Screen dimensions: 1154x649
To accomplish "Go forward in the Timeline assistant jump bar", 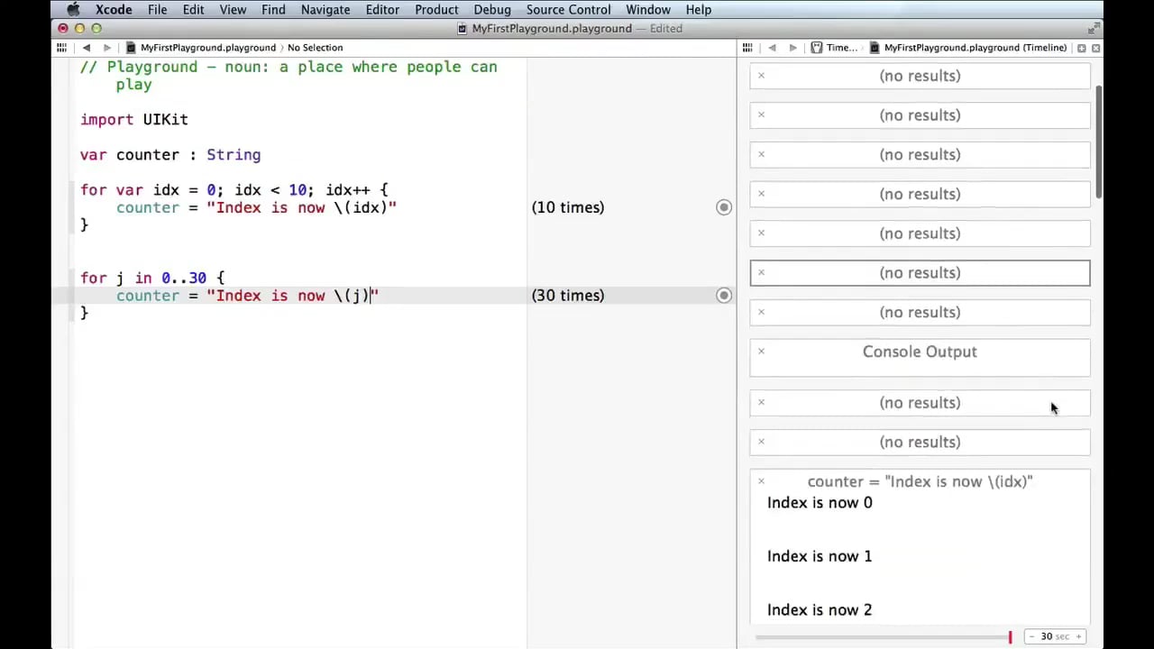I will [792, 48].
